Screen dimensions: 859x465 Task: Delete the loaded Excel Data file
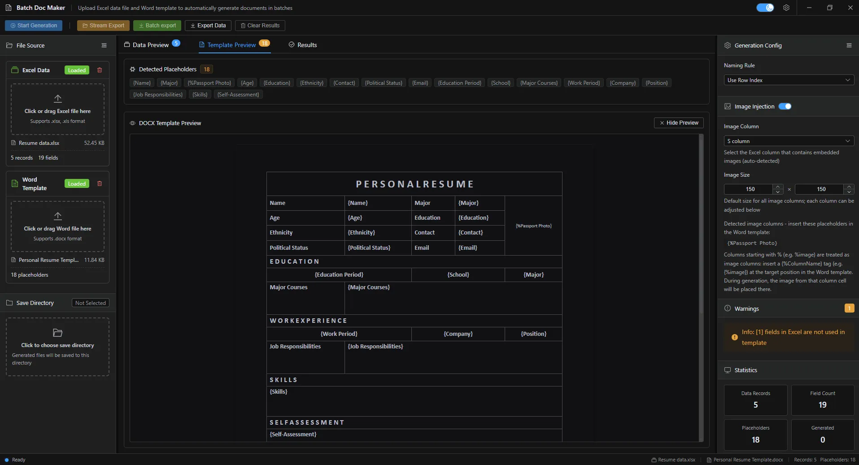pos(100,70)
